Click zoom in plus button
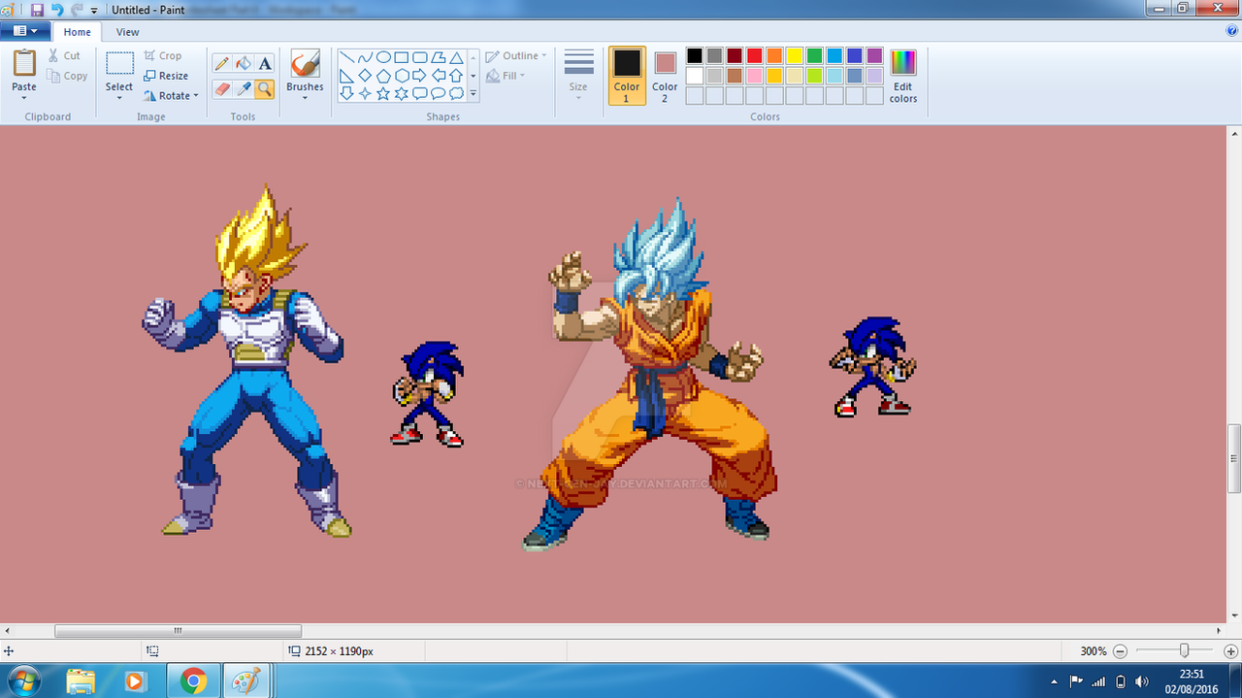 1231,651
